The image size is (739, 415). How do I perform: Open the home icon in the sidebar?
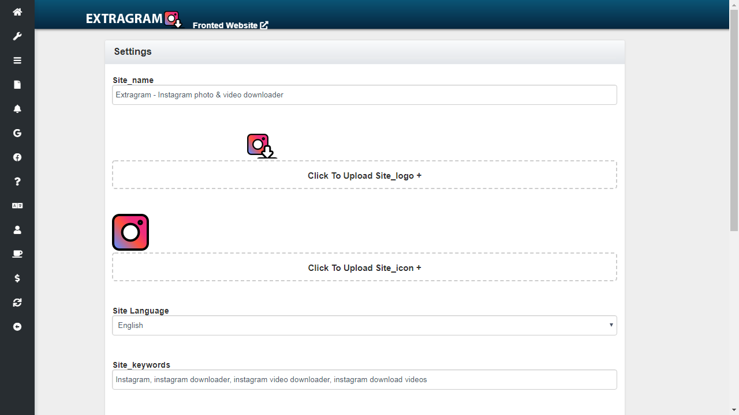17,12
